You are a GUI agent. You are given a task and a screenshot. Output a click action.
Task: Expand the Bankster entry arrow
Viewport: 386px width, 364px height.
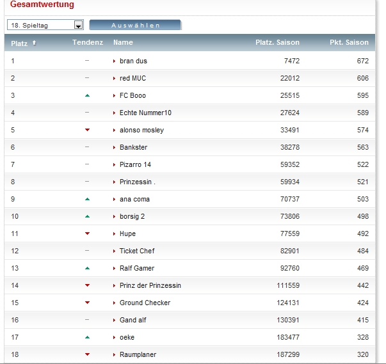pos(115,147)
